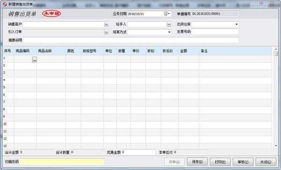Open the 经手人 handler lookup button
The height and width of the screenshot is (170, 281).
point(169,24)
